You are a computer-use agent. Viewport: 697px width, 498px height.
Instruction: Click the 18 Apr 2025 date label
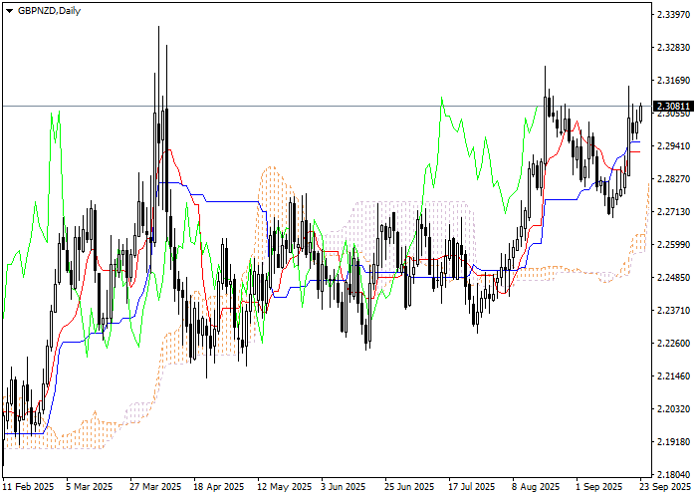point(219,487)
